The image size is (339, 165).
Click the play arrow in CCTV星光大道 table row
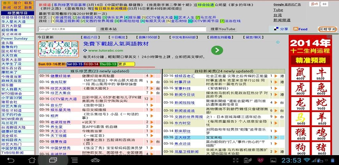pos(152,99)
